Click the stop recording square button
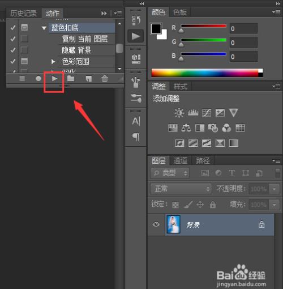Viewport: 283px width, 289px height. click(x=22, y=78)
